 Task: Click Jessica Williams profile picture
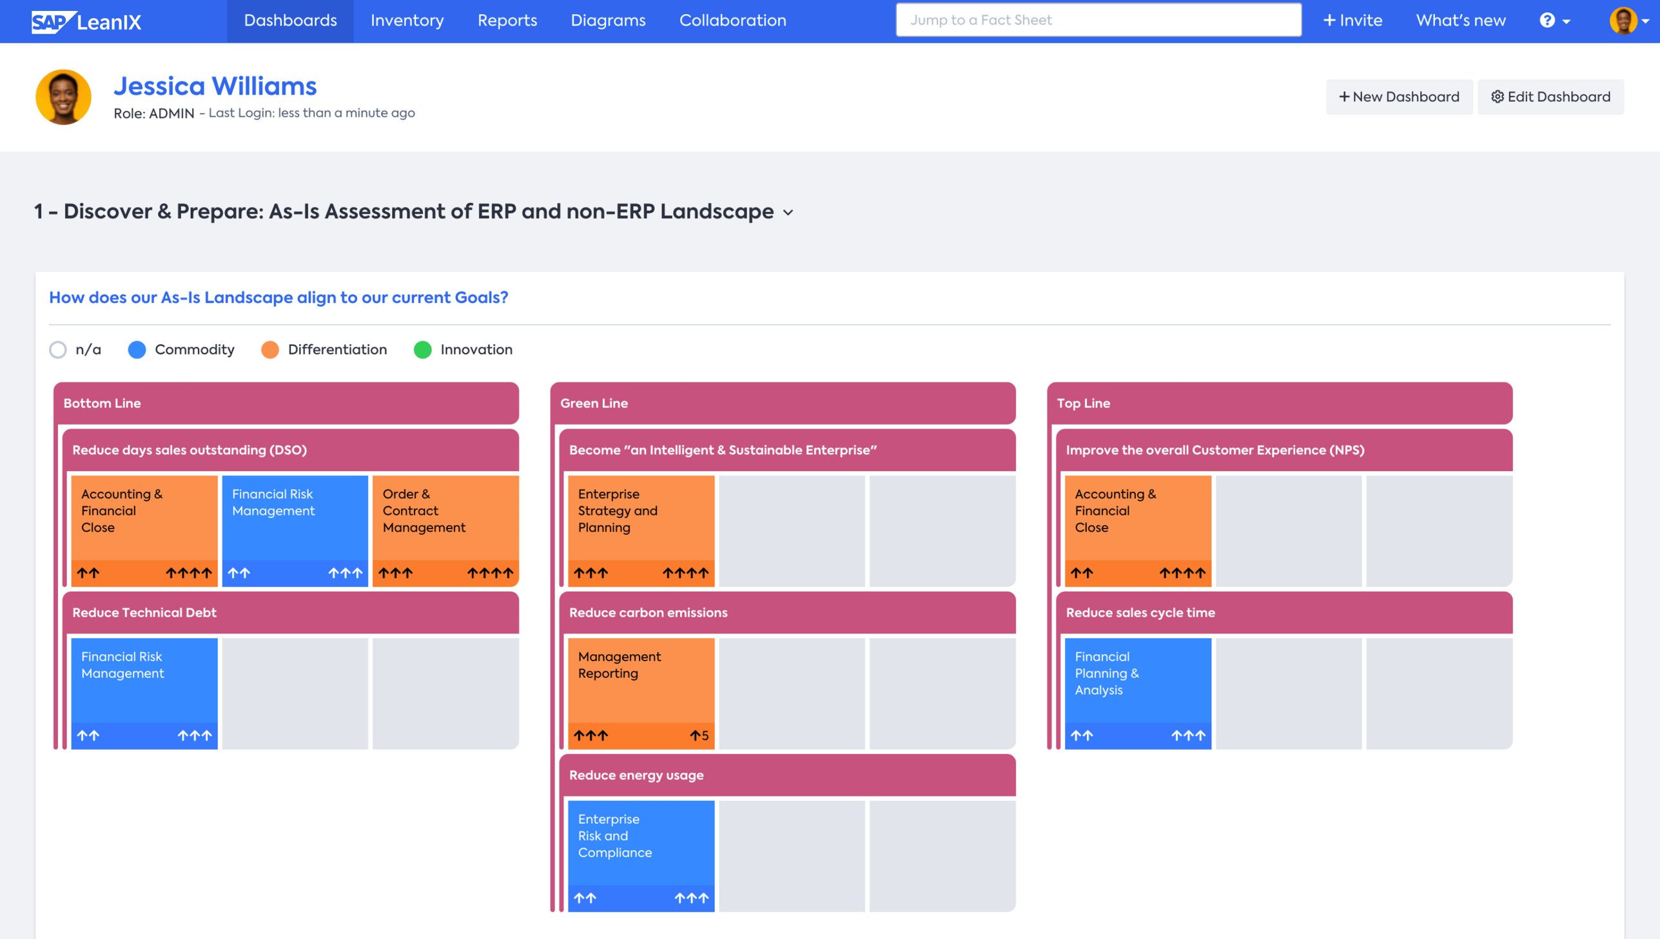63,97
